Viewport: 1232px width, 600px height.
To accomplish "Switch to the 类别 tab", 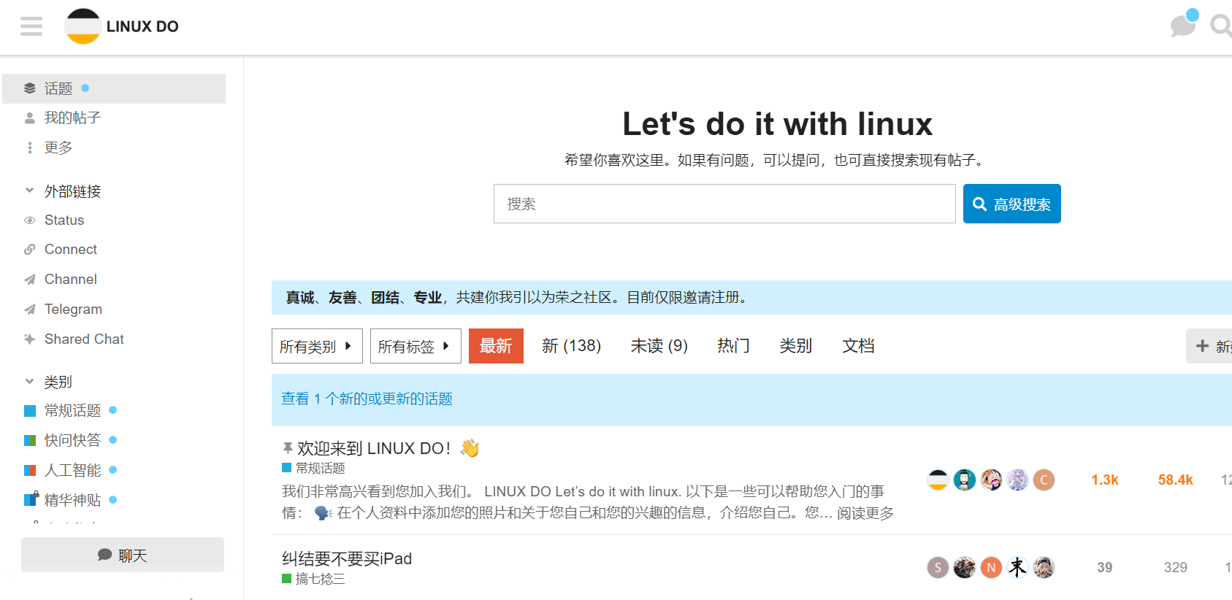I will pos(795,346).
